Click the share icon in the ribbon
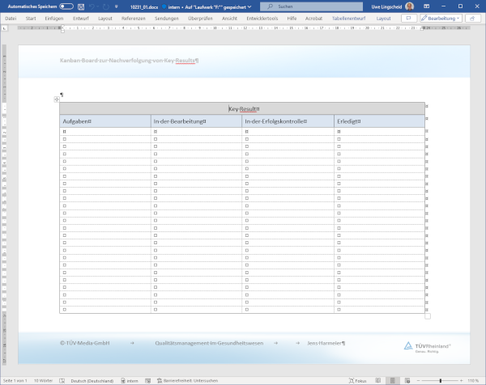Image resolution: width=486 pixels, height=385 pixels. (x=474, y=18)
